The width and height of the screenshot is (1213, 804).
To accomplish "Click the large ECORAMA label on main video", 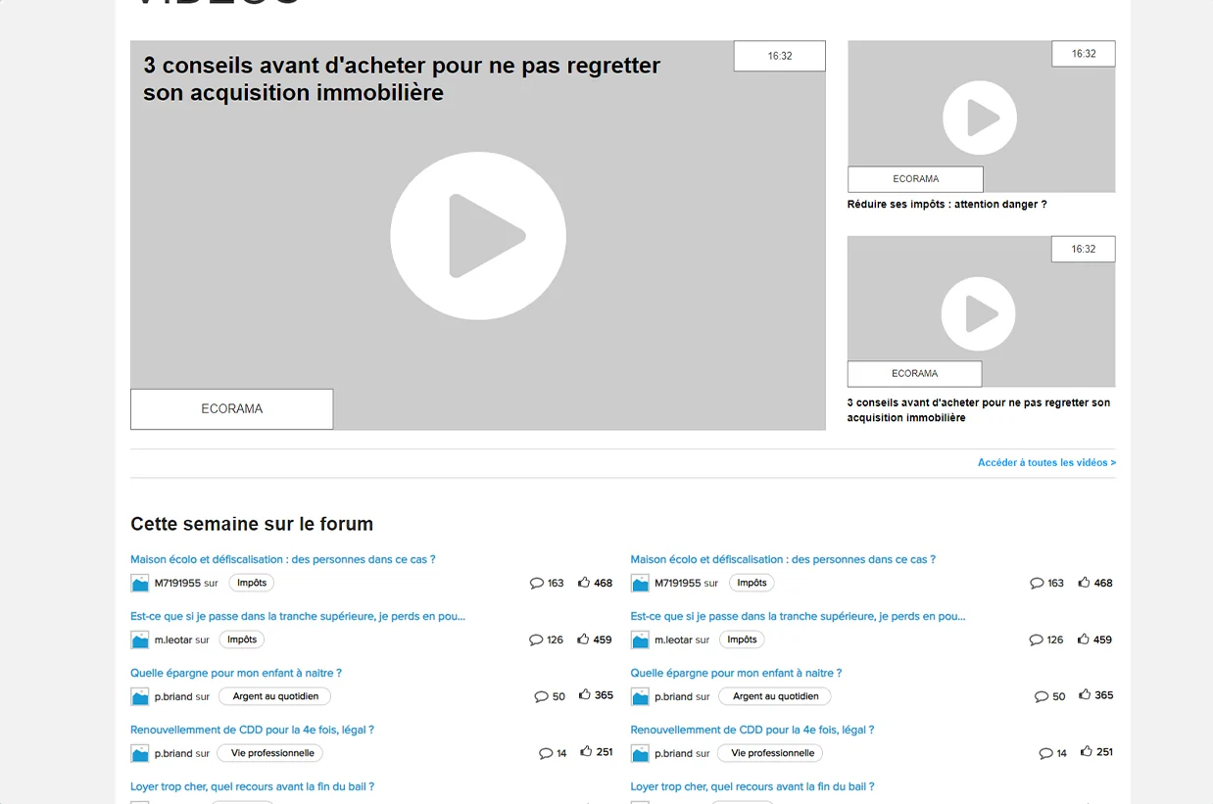I will click(232, 409).
